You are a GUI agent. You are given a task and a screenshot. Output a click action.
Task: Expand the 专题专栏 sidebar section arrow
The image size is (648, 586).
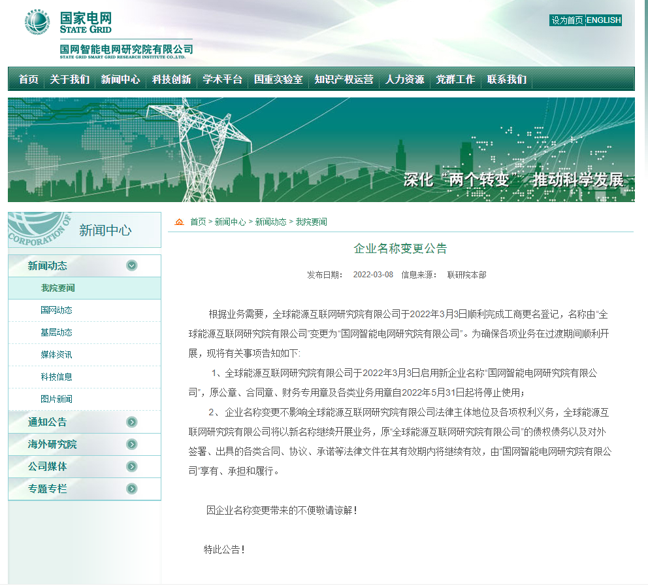[132, 489]
